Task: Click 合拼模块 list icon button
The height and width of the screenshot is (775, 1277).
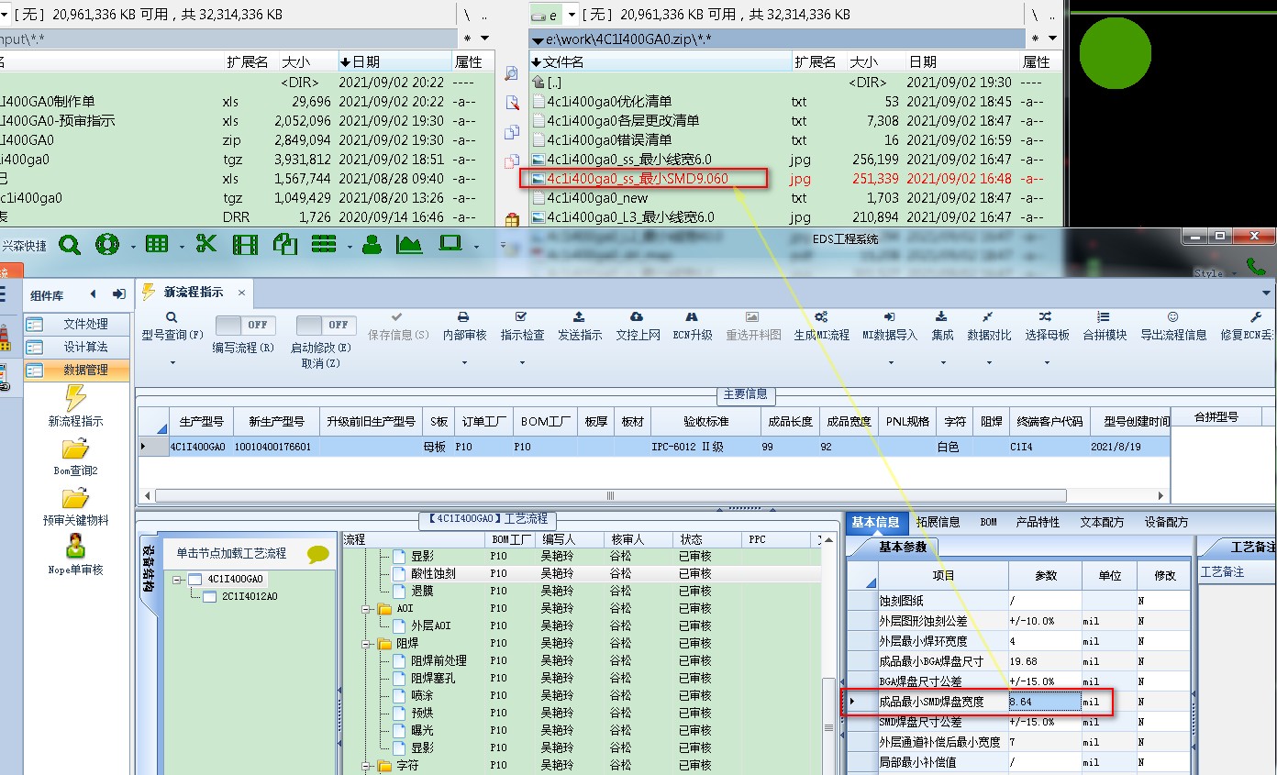Action: (1105, 327)
